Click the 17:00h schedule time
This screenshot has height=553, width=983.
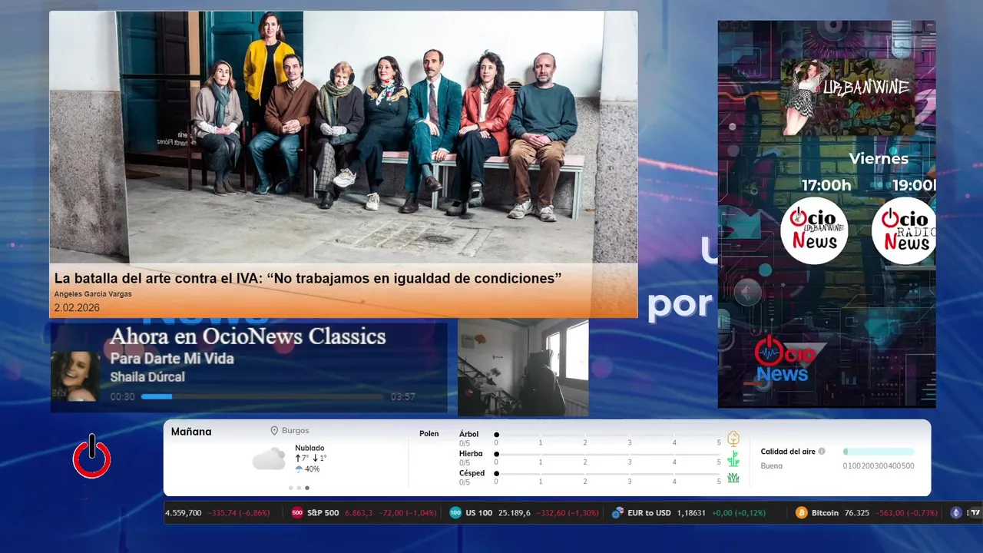click(826, 185)
